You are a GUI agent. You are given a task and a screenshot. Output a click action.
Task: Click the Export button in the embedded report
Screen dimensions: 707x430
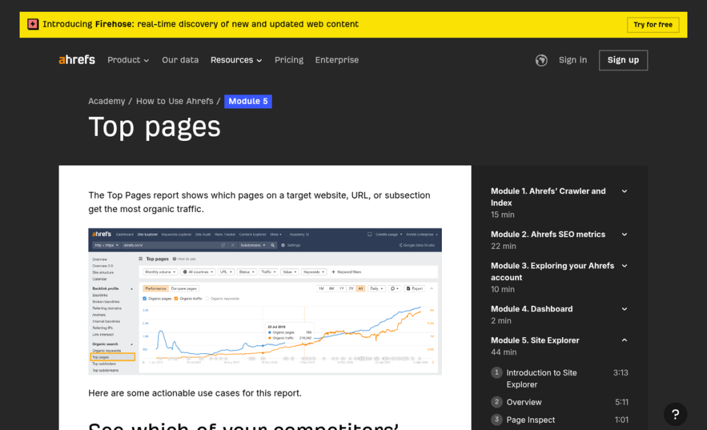coord(415,288)
